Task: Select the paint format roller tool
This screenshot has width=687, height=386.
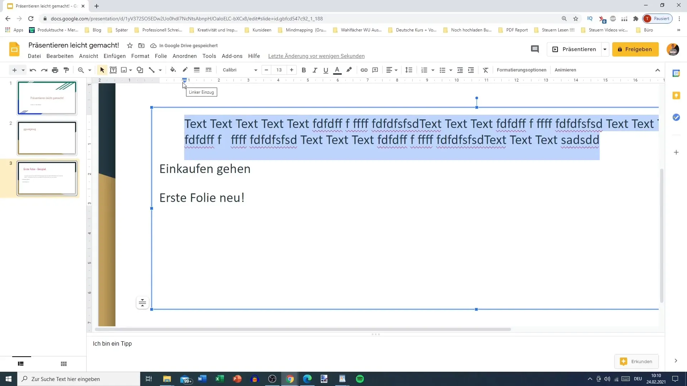Action: 66,70
